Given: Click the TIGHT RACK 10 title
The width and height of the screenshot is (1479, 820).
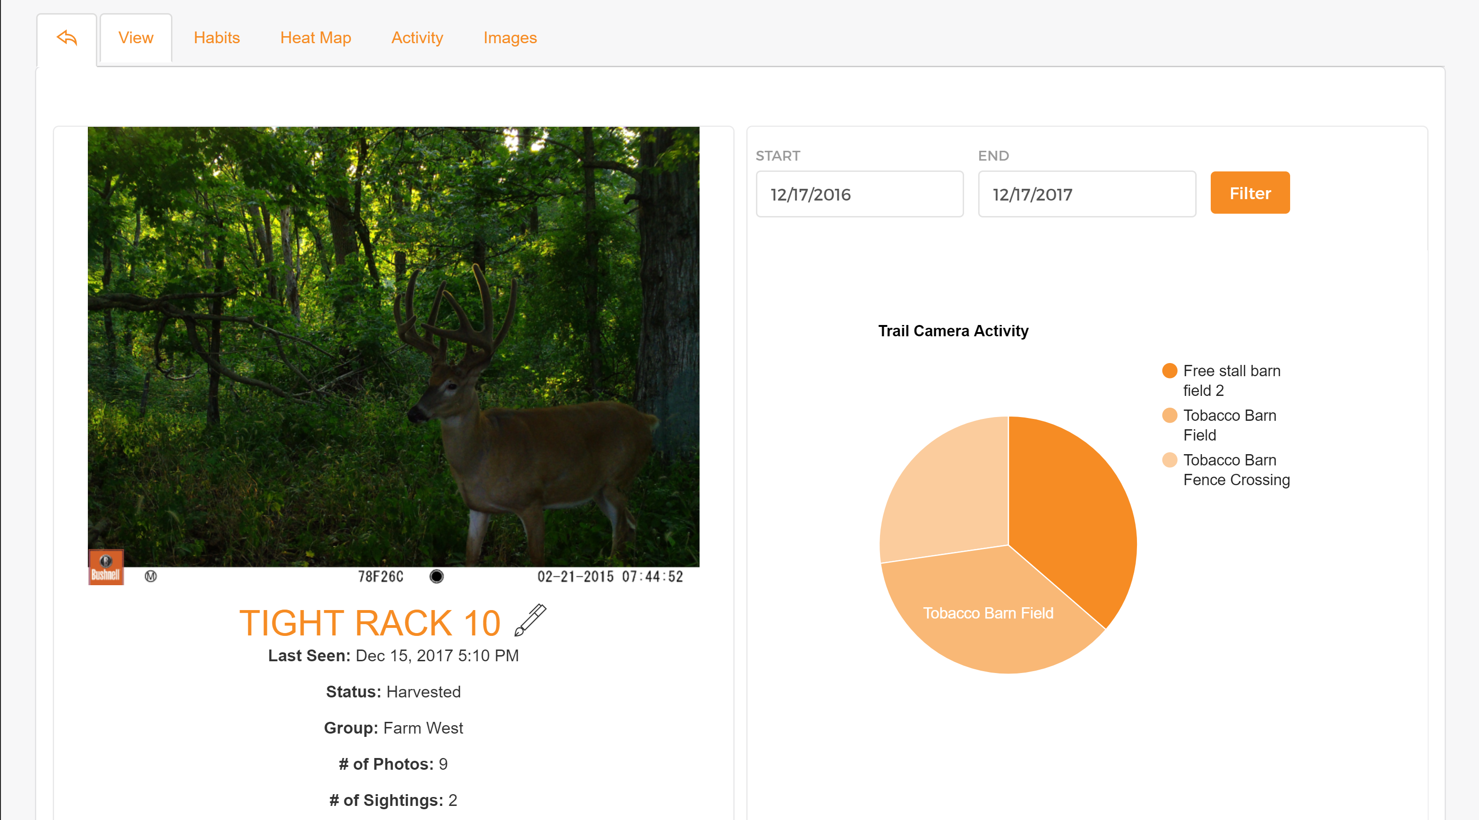Looking at the screenshot, I should pos(370,623).
